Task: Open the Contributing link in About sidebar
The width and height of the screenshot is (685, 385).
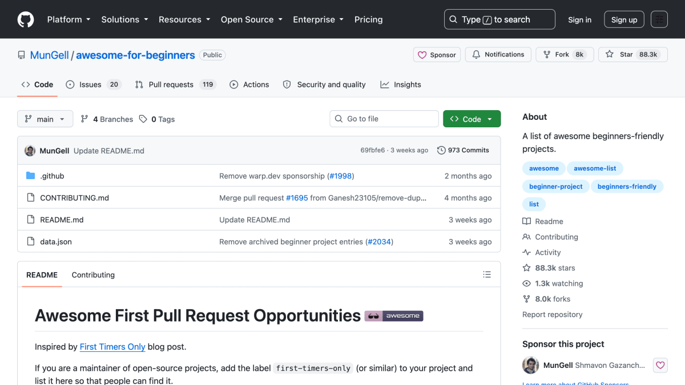Action: pyautogui.click(x=550, y=237)
